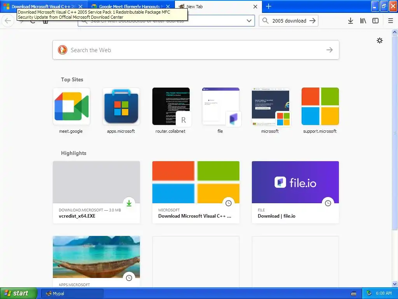Switch to Download Microsoft Visual C++ tab
This screenshot has height=299, width=398.
click(43, 7)
